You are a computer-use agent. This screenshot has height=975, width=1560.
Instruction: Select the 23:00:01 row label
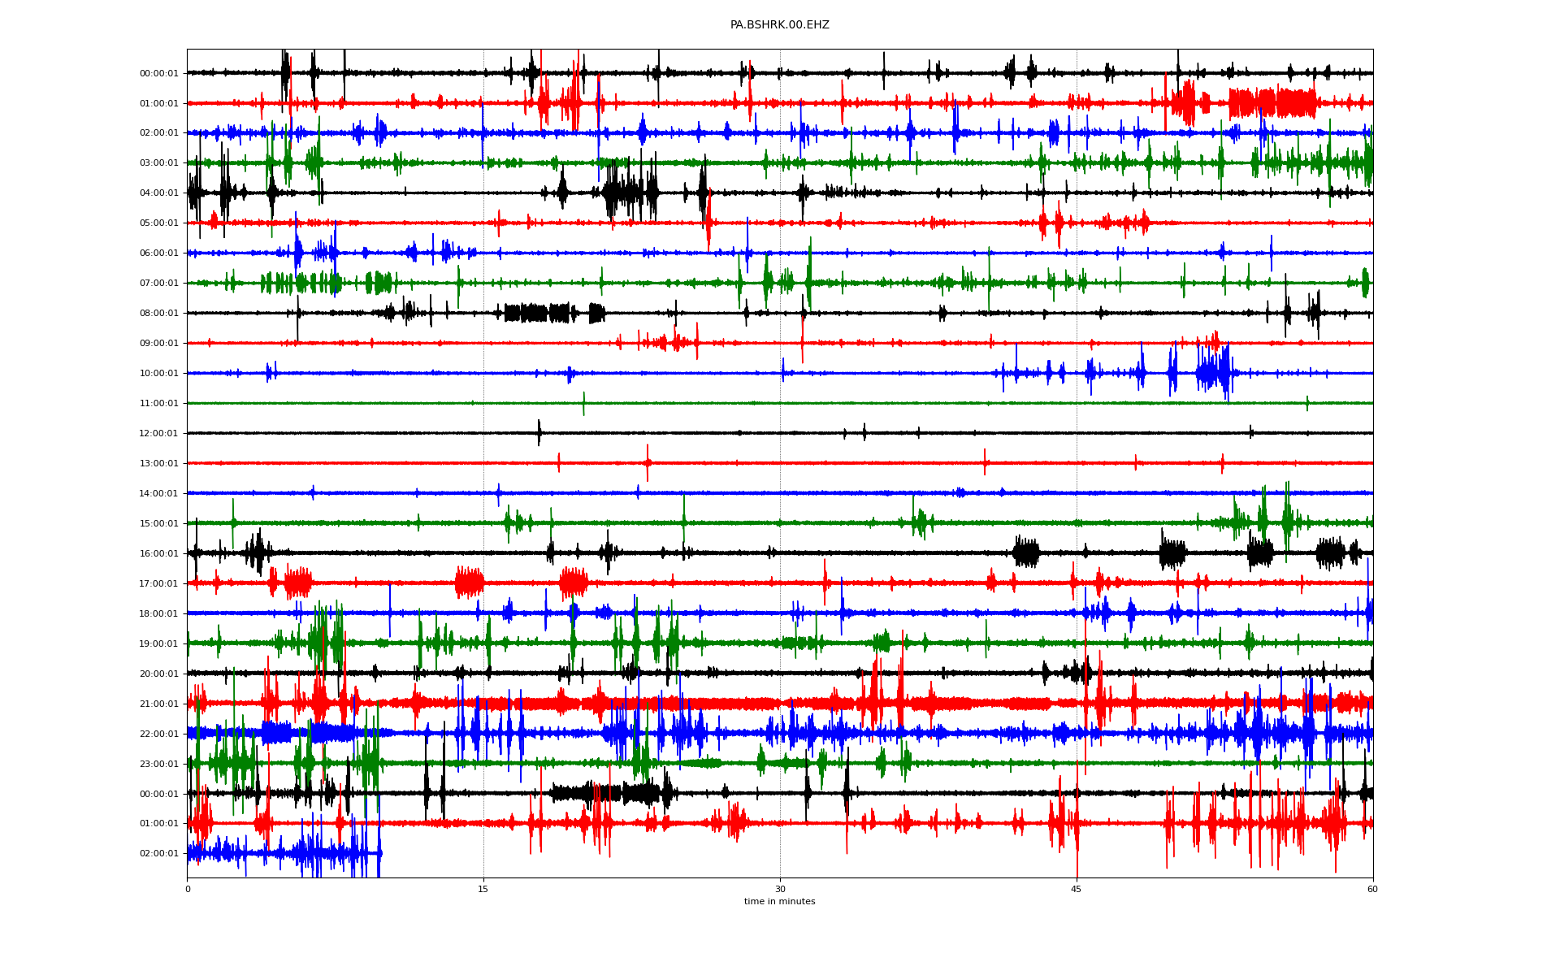tap(159, 765)
